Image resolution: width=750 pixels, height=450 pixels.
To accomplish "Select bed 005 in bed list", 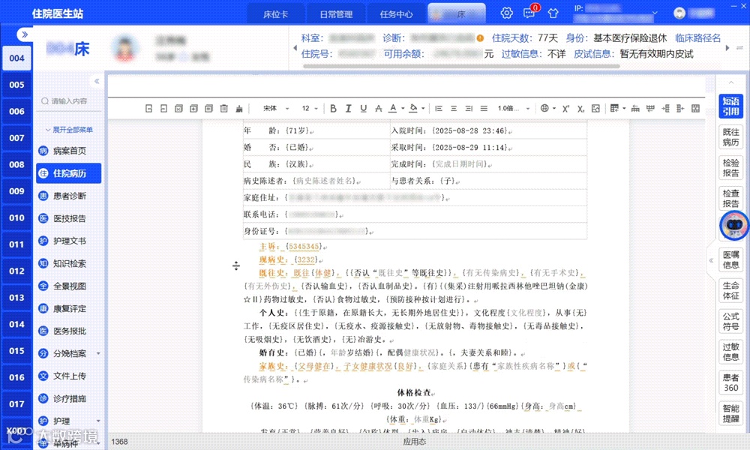I will 16,85.
